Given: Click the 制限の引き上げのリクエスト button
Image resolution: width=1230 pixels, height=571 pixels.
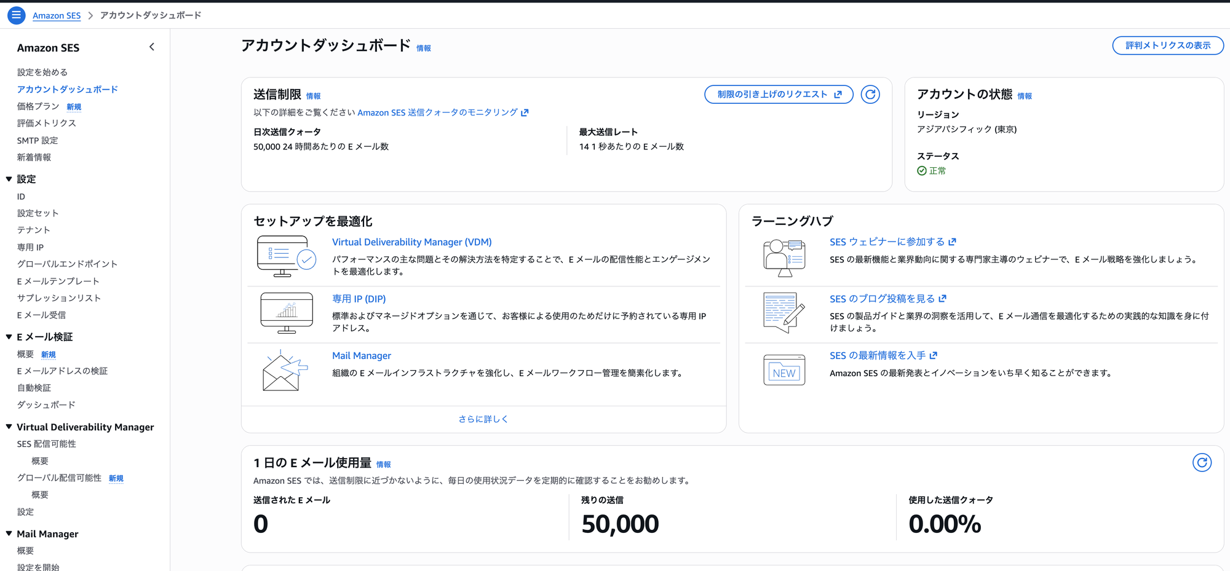Looking at the screenshot, I should tap(779, 95).
